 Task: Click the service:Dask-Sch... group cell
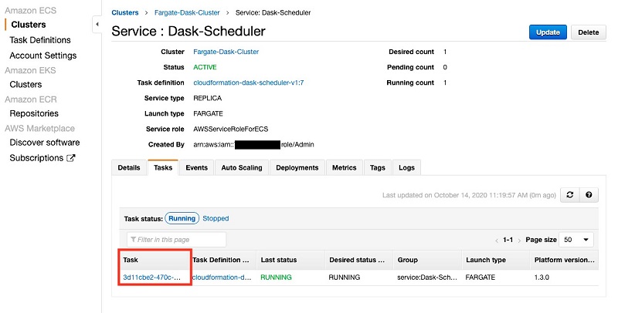click(427, 278)
